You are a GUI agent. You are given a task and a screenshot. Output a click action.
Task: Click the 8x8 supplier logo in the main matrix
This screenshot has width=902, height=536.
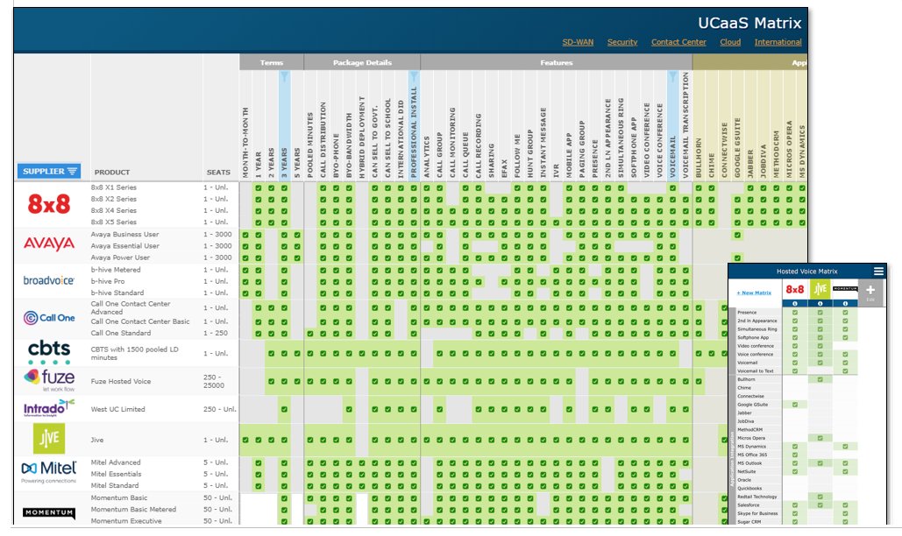click(x=49, y=205)
